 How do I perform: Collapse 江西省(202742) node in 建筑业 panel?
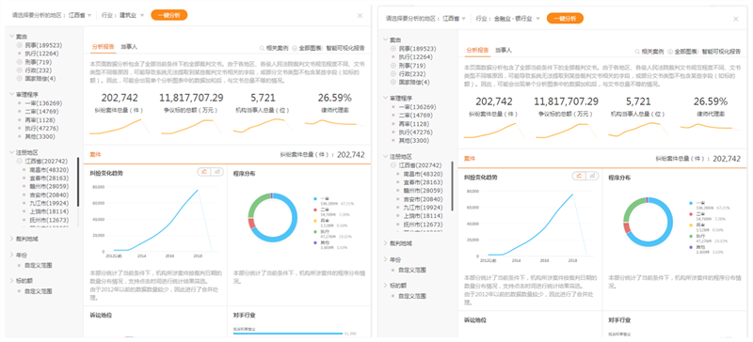click(x=19, y=161)
